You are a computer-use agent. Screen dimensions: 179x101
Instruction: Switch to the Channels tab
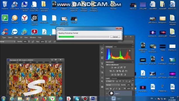tap(114, 79)
